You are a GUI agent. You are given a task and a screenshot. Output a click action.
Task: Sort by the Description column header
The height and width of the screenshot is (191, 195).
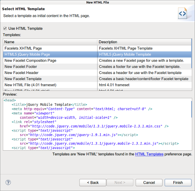[x=144, y=42]
